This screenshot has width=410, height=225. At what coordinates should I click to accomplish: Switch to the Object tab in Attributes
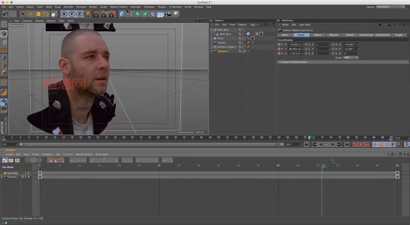pyautogui.click(x=317, y=35)
